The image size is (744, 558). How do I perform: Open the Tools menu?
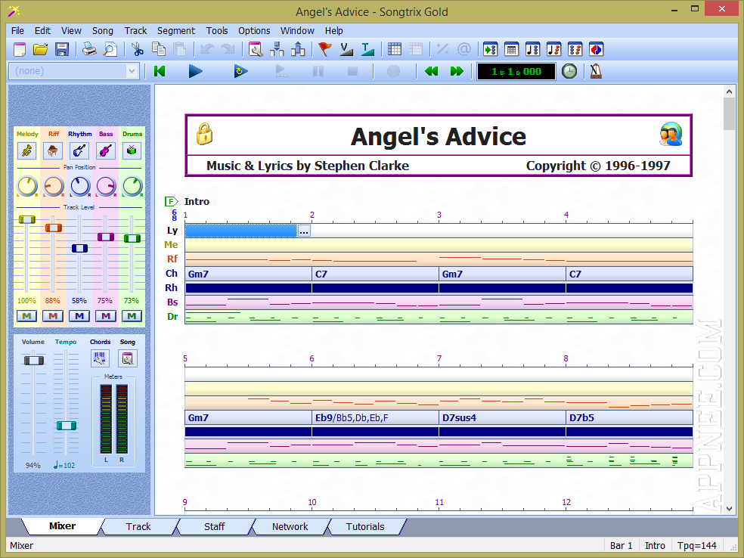click(217, 31)
